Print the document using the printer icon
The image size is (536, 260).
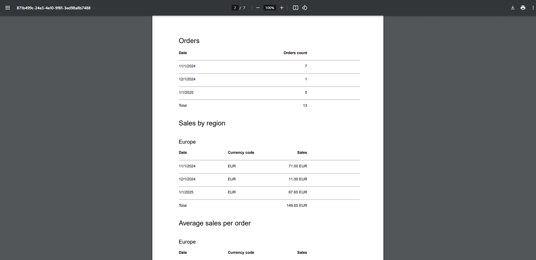[x=523, y=8]
